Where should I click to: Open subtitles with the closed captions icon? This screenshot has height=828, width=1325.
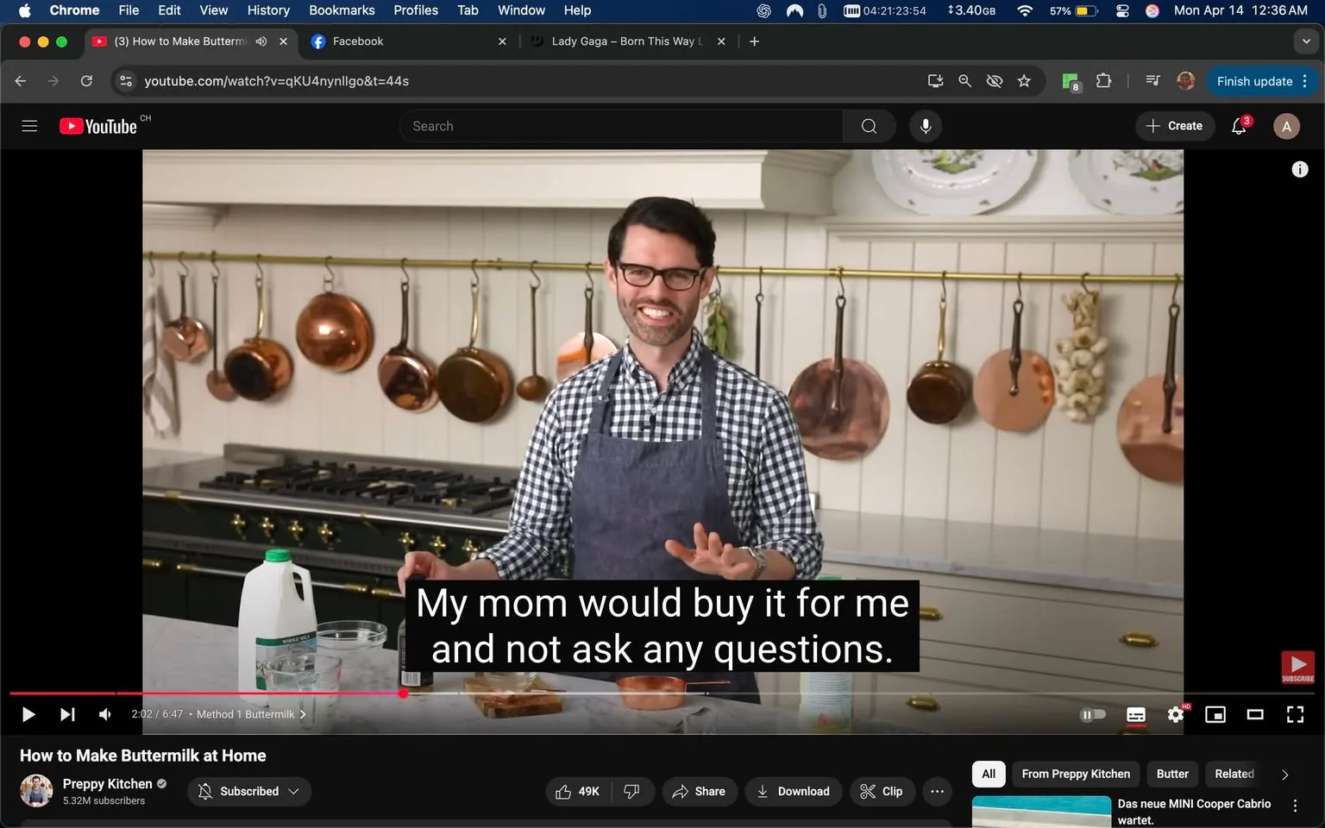click(x=1135, y=714)
